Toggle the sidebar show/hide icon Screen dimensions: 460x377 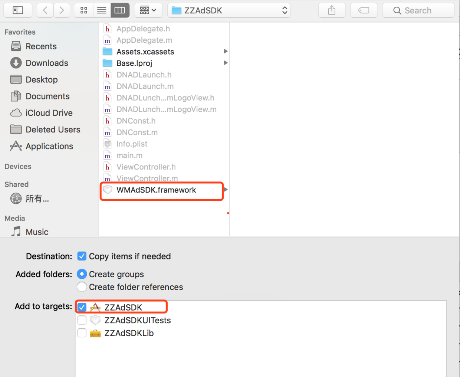pos(18,10)
